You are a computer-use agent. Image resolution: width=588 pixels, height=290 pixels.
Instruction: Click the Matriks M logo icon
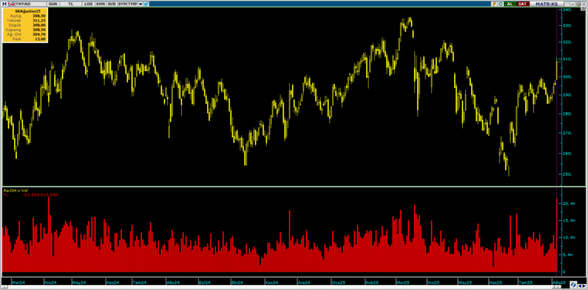point(5,4)
